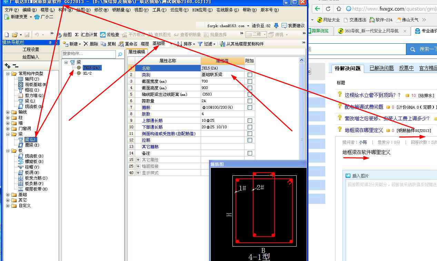Click browser back arrow button
The image size is (437, 261).
[317, 9]
